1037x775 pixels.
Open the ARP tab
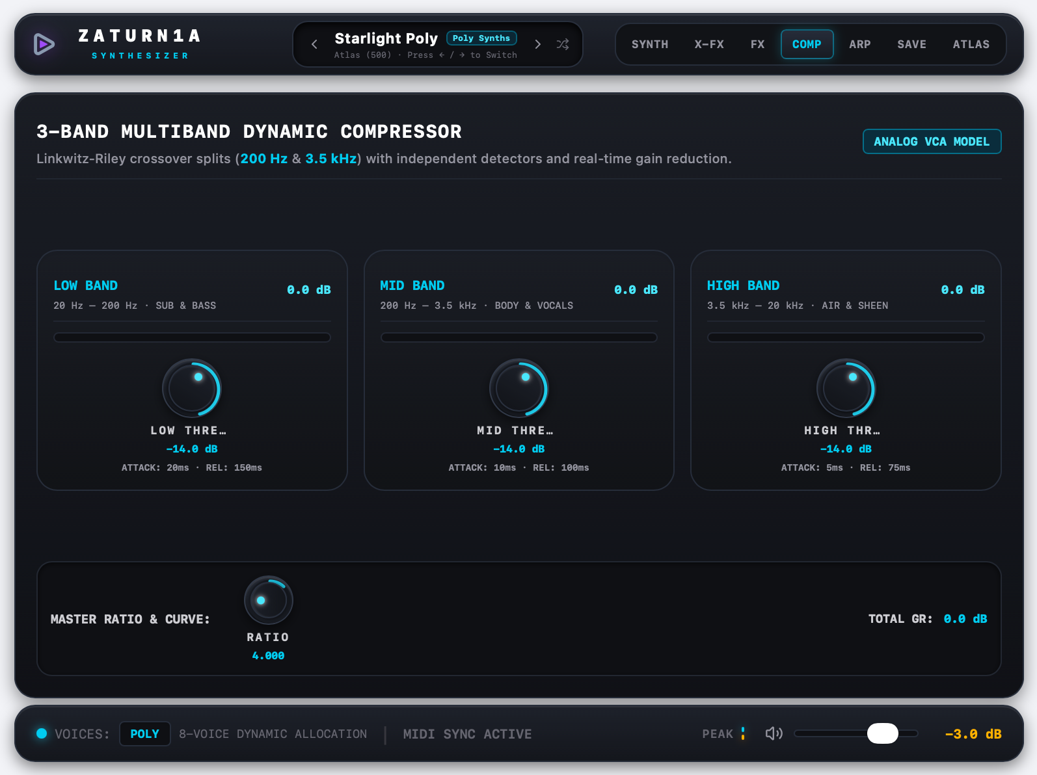pos(860,44)
